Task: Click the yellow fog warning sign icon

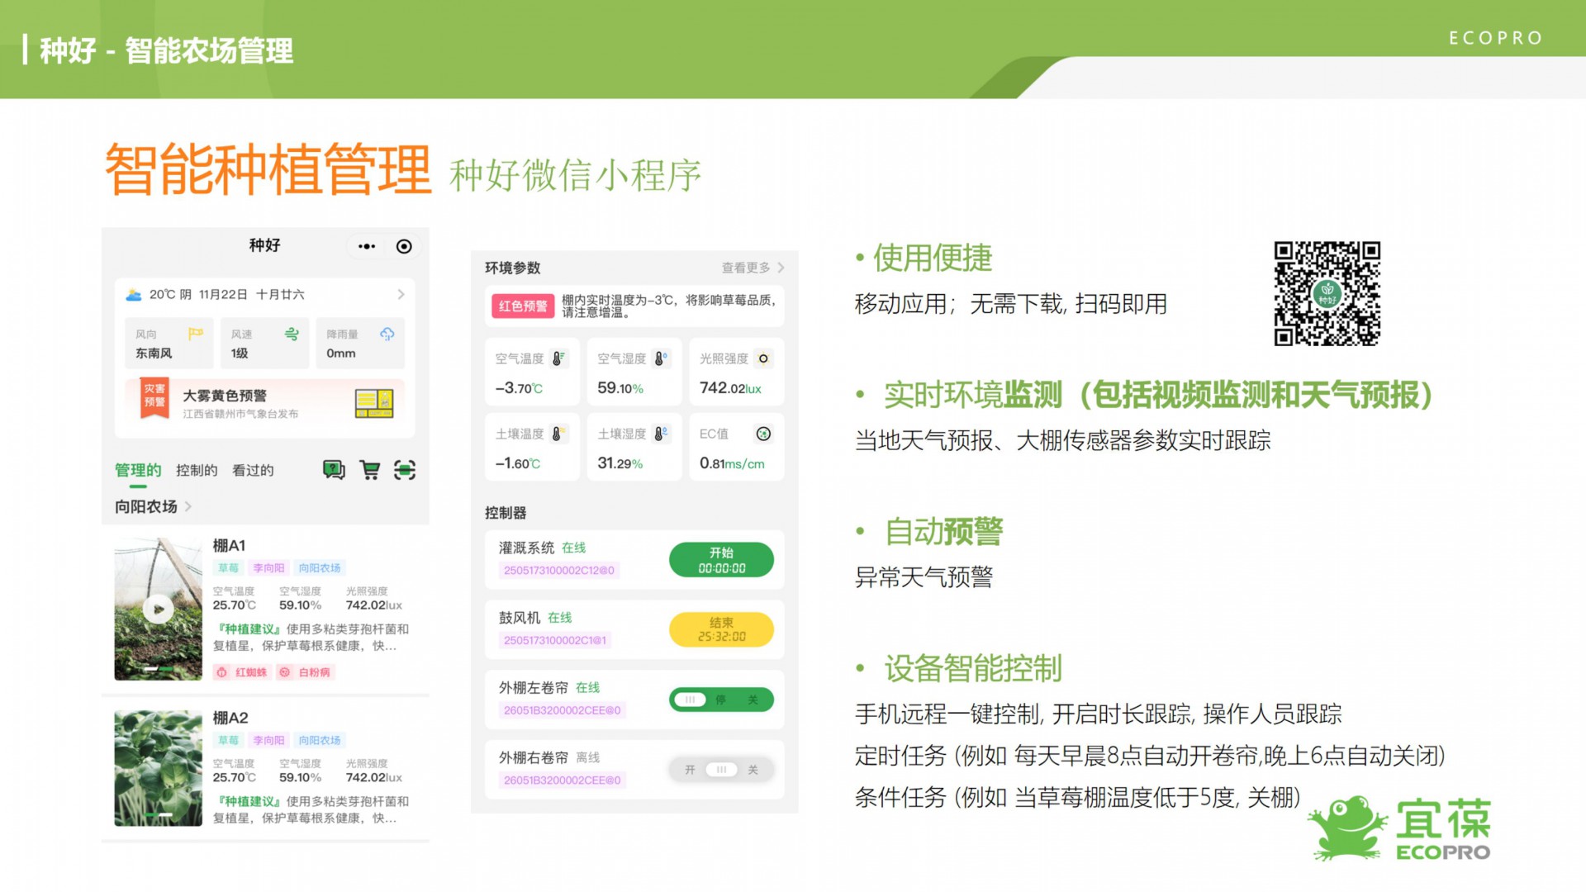Action: point(374,403)
